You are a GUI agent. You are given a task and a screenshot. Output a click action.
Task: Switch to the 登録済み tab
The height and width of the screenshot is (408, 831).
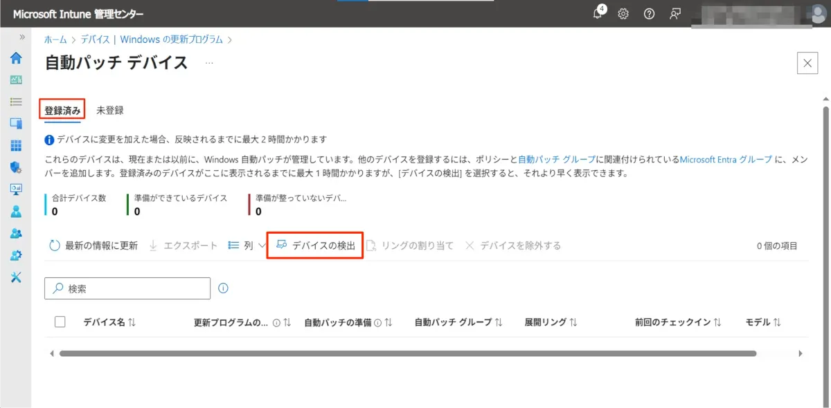point(62,110)
